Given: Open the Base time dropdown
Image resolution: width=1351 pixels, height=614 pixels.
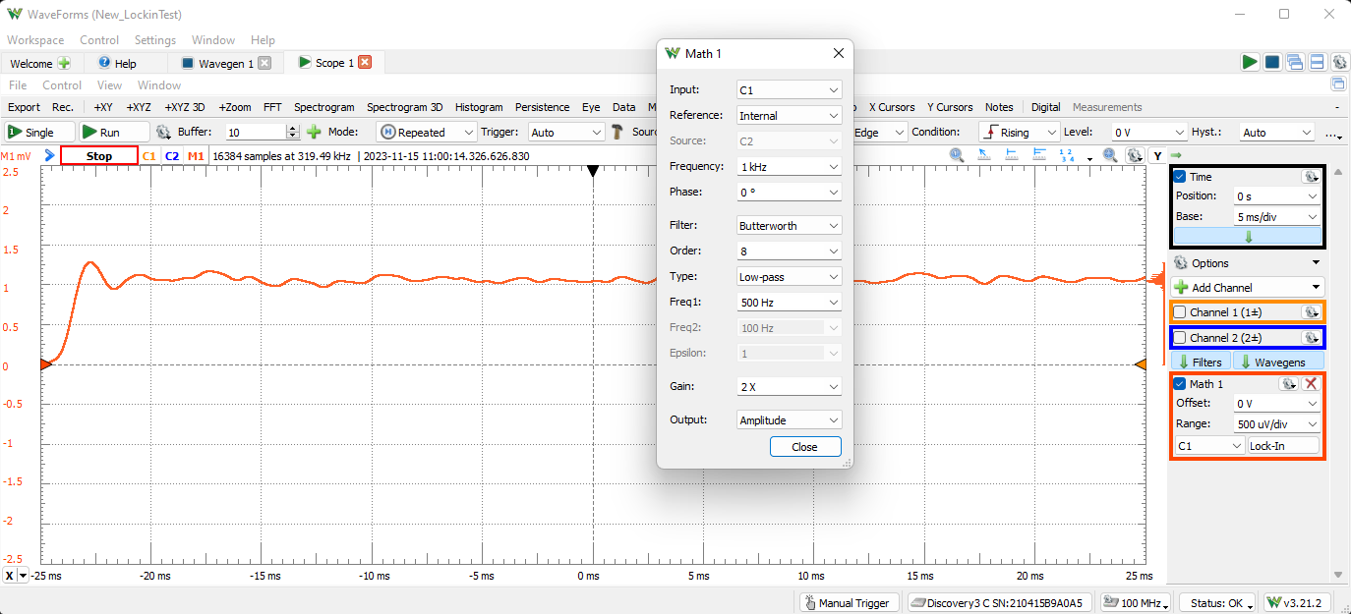Looking at the screenshot, I should pos(1276,215).
